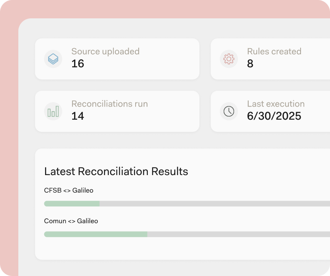Click the Last execution label text
Viewport: 330px width, 276px height.
[276, 104]
